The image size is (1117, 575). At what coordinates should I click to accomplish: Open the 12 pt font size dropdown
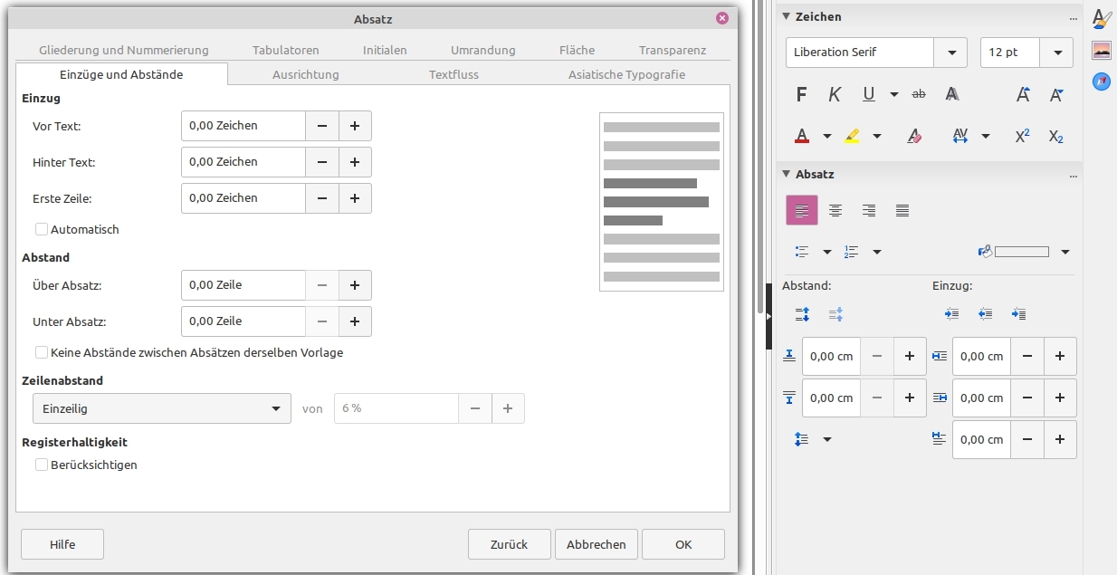(x=1057, y=53)
